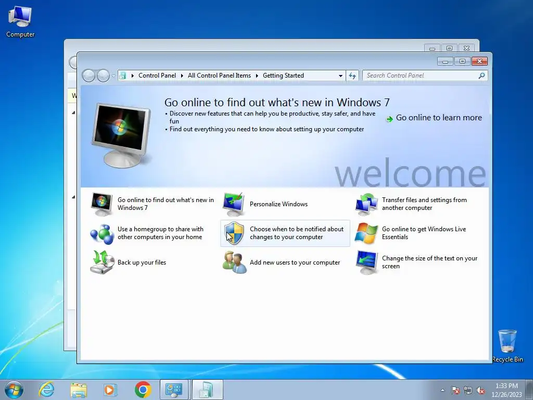Open the 'Go online to find out what's new' monitor icon
Screen dimensions: 533x400
(x=101, y=204)
